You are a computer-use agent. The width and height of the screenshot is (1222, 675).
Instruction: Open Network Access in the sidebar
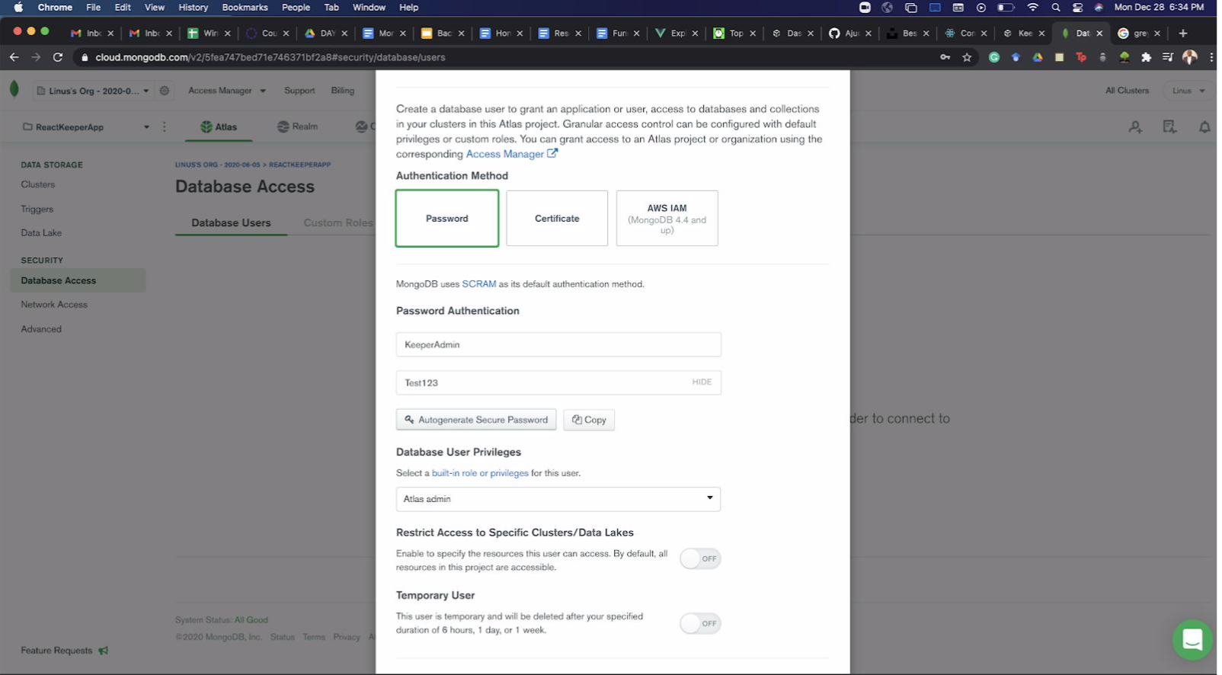pos(54,305)
